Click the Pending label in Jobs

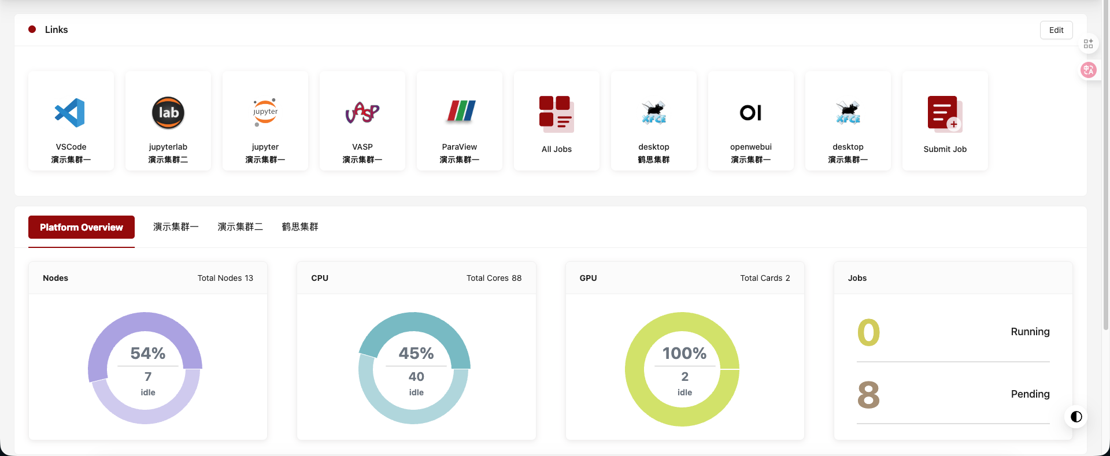coord(1030,394)
